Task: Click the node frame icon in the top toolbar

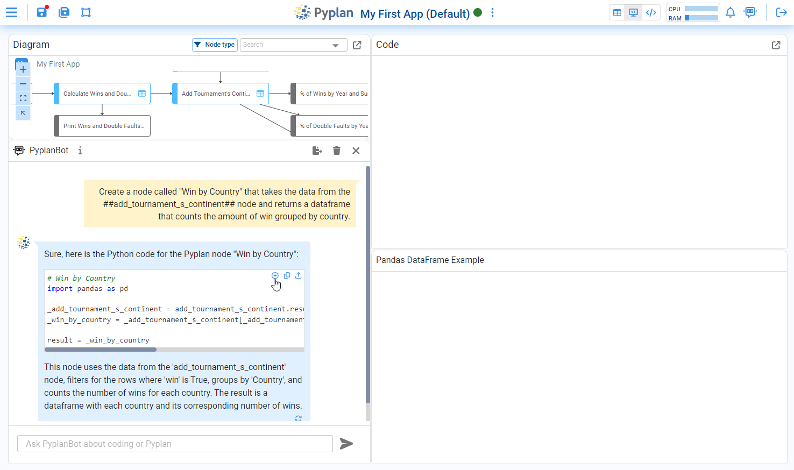Action: tap(86, 12)
